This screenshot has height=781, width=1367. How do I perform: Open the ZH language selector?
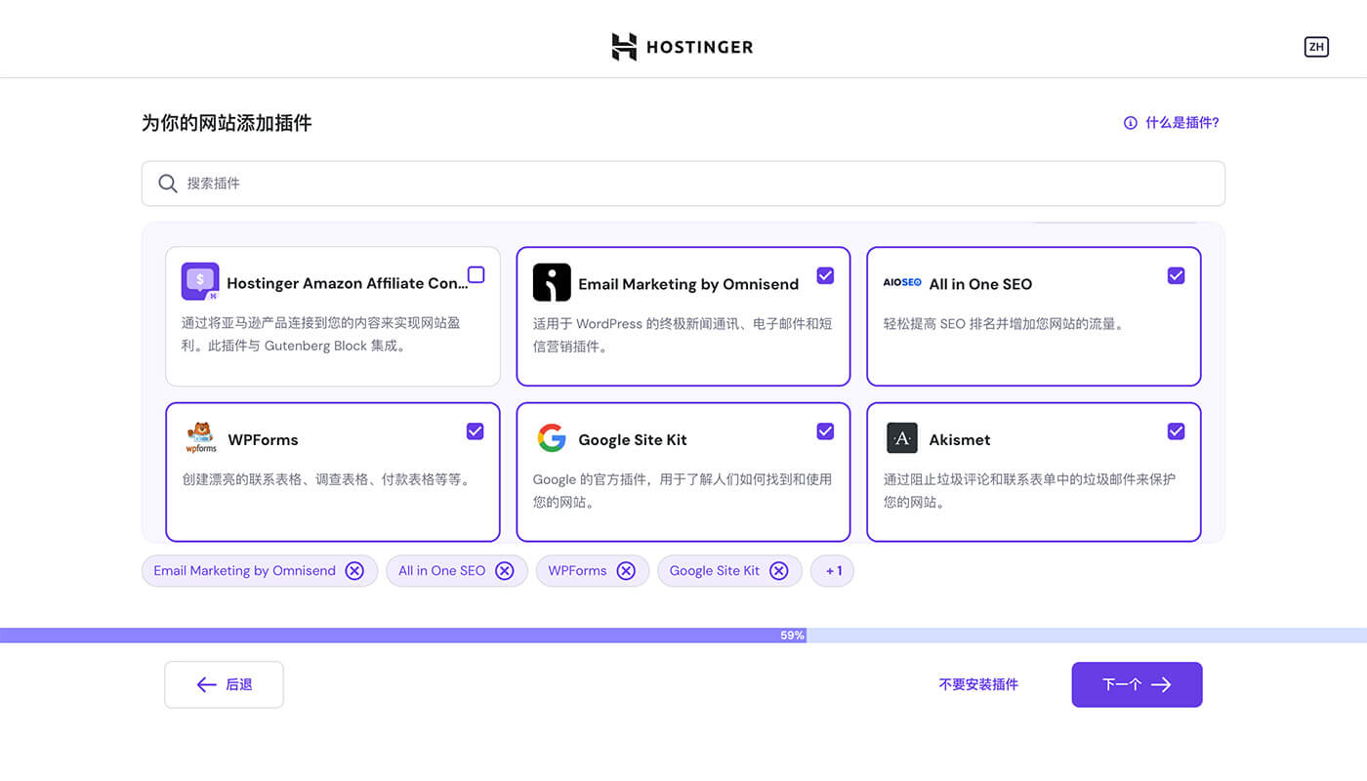click(1316, 47)
